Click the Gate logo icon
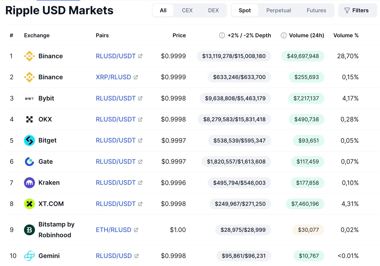Screen dimensions: 380x266 [29, 161]
